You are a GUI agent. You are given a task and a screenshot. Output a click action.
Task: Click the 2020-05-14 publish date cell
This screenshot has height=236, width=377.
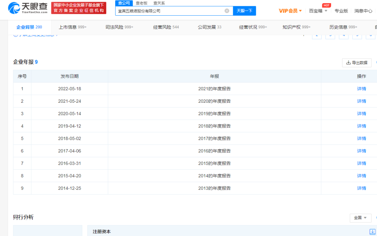69,114
